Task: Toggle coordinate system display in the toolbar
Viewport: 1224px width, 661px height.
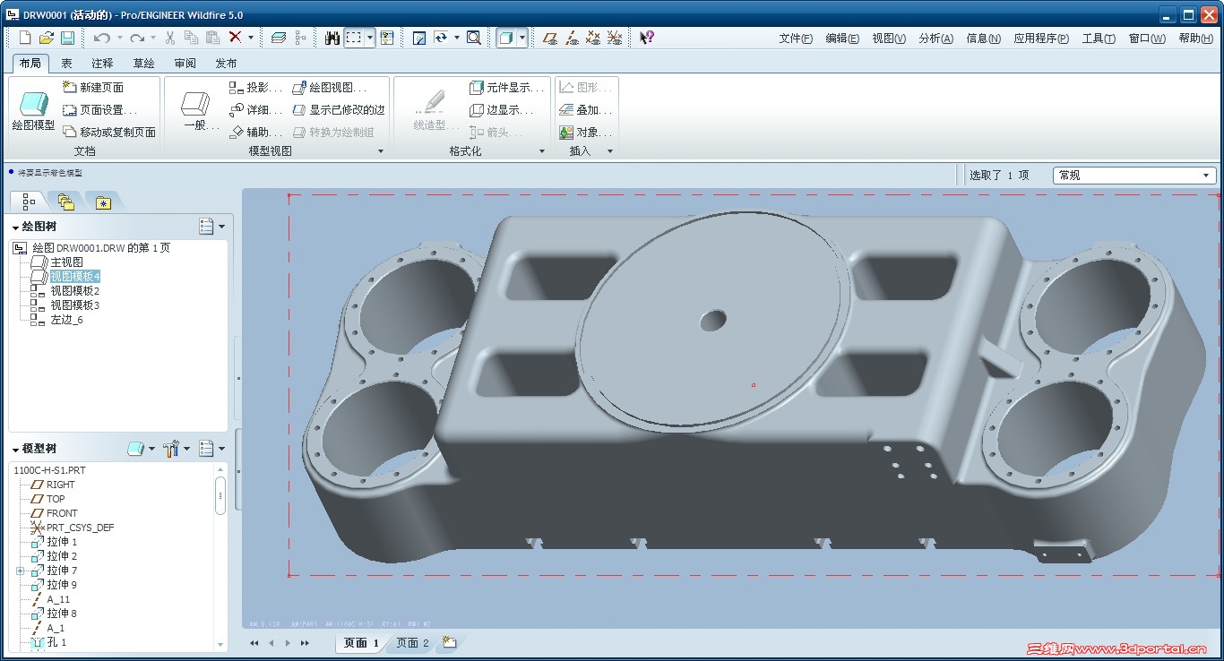Action: pos(615,38)
